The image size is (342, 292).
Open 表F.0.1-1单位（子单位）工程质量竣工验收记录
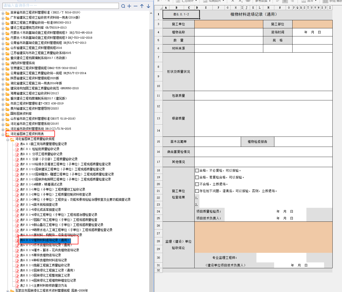[x=52, y=190]
